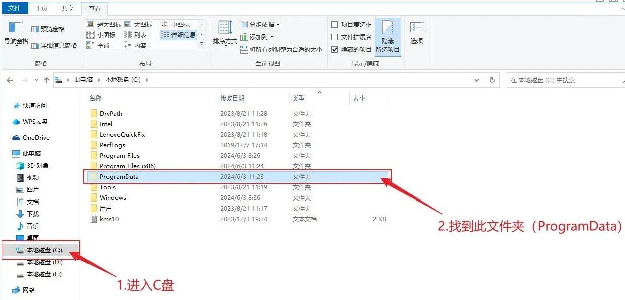Select 超大图标 extra large icons layout

click(104, 24)
